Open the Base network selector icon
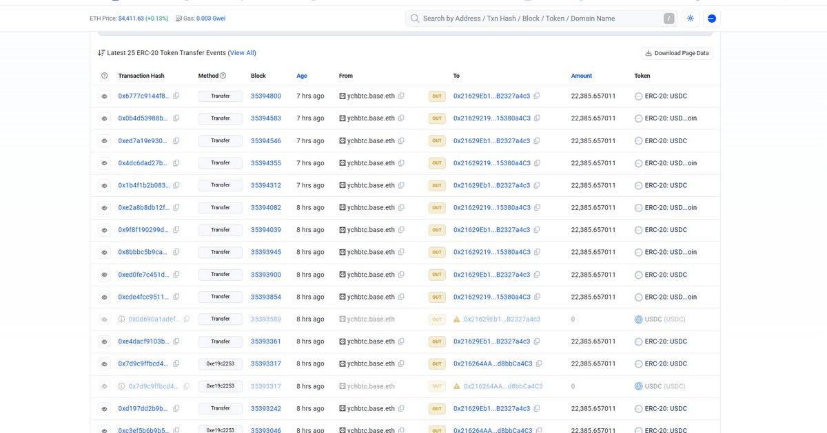 [712, 19]
